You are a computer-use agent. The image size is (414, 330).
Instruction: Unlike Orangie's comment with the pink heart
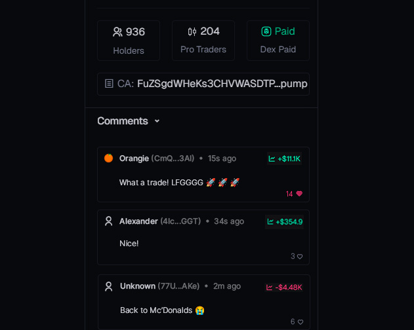299,194
